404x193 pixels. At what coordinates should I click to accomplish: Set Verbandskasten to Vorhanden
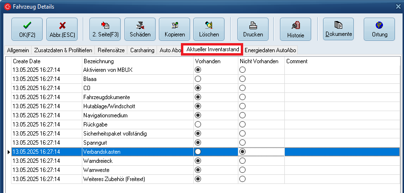[x=198, y=152]
